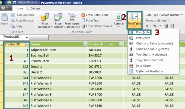Screen dimensions: 185x109
Task: Apply thousands separator comma format
Action: click(161, 26)
